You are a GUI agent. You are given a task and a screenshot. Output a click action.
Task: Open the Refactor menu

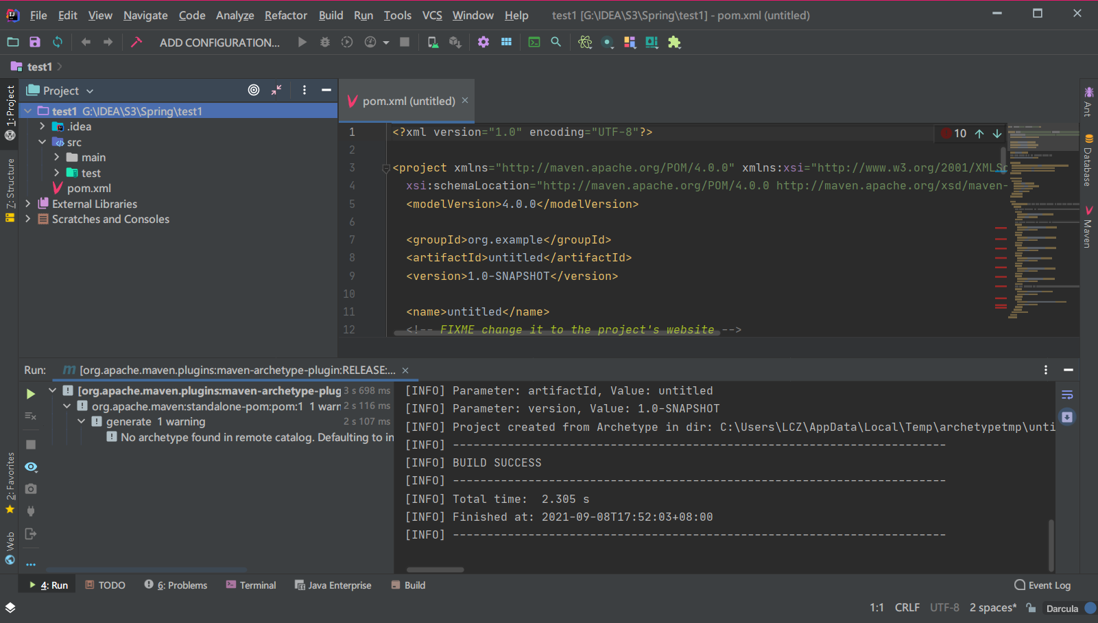(286, 15)
